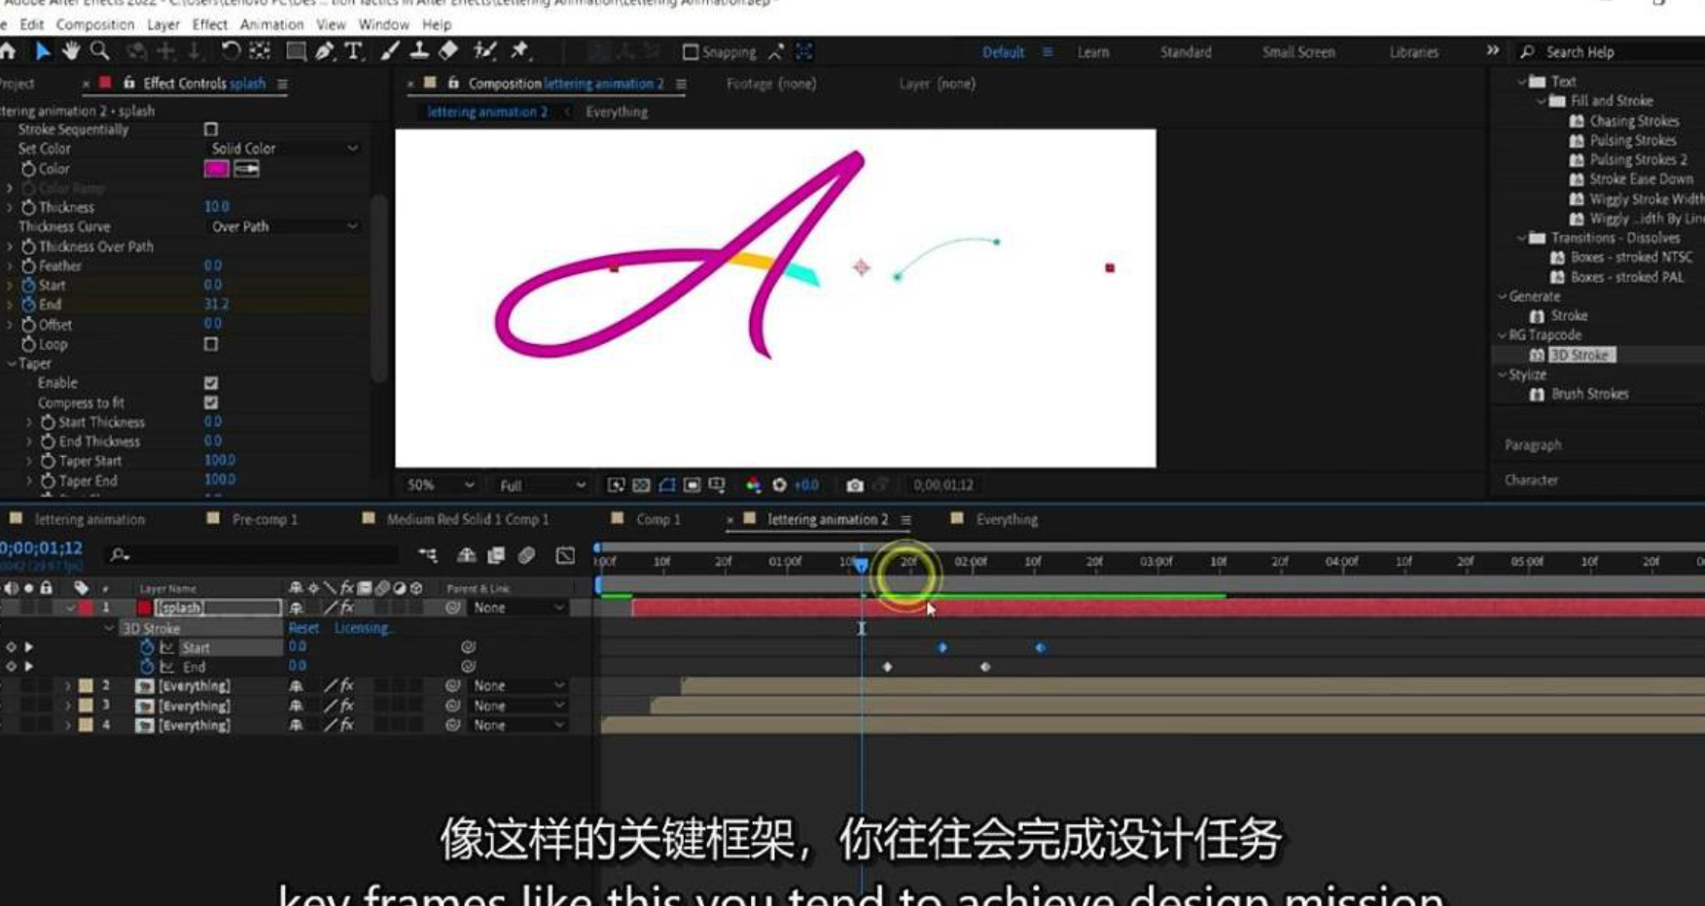Open the Composition mini-flowchart icon in timeline

point(427,555)
